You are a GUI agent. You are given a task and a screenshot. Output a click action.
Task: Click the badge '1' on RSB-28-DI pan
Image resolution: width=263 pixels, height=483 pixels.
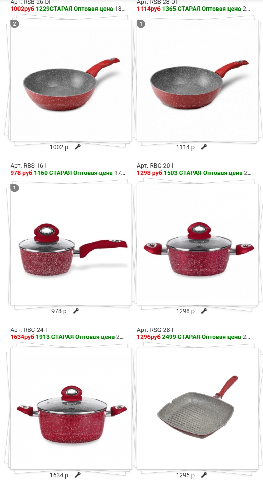141,24
